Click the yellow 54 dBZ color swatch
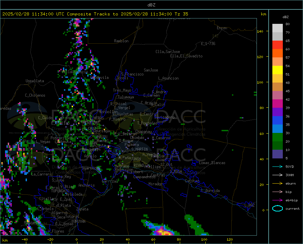The height and width of the screenshot is (244, 303). pos(277,70)
